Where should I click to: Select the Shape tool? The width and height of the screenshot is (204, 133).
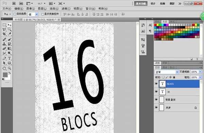coord(10,63)
